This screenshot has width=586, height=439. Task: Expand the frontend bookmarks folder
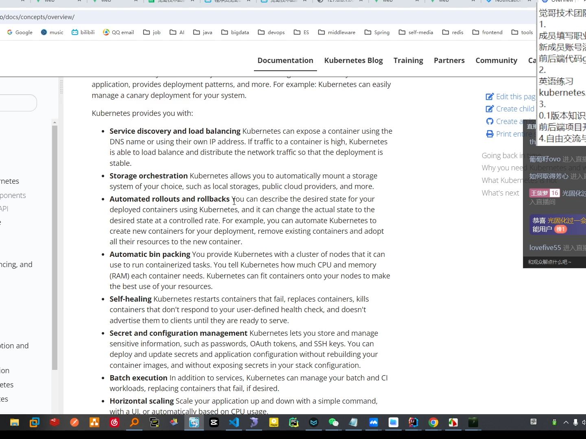point(488,32)
